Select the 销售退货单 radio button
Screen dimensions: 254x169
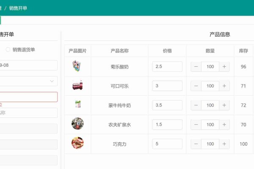click(x=8, y=49)
